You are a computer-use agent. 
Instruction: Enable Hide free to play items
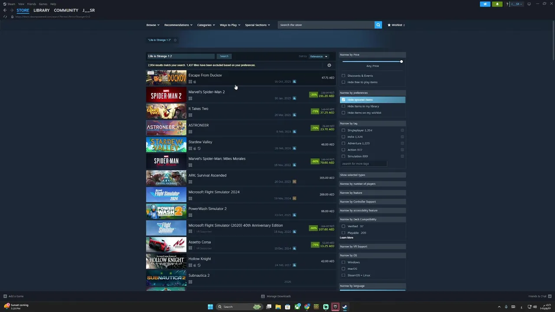(x=343, y=82)
